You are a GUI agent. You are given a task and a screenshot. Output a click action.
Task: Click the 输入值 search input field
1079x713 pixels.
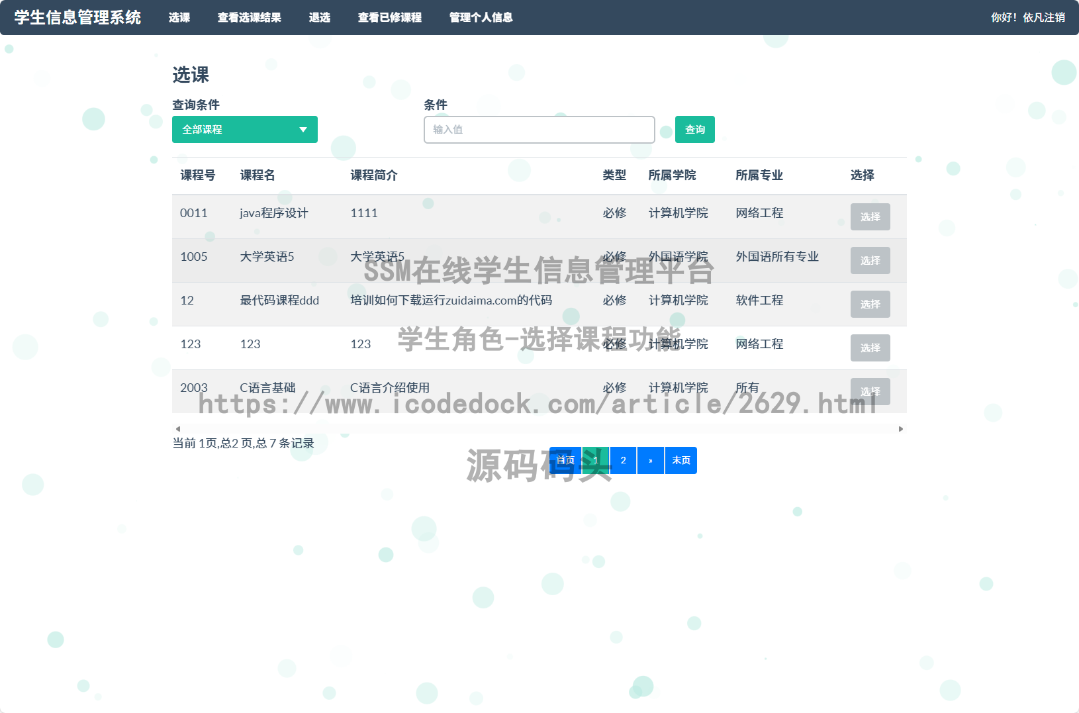point(539,129)
